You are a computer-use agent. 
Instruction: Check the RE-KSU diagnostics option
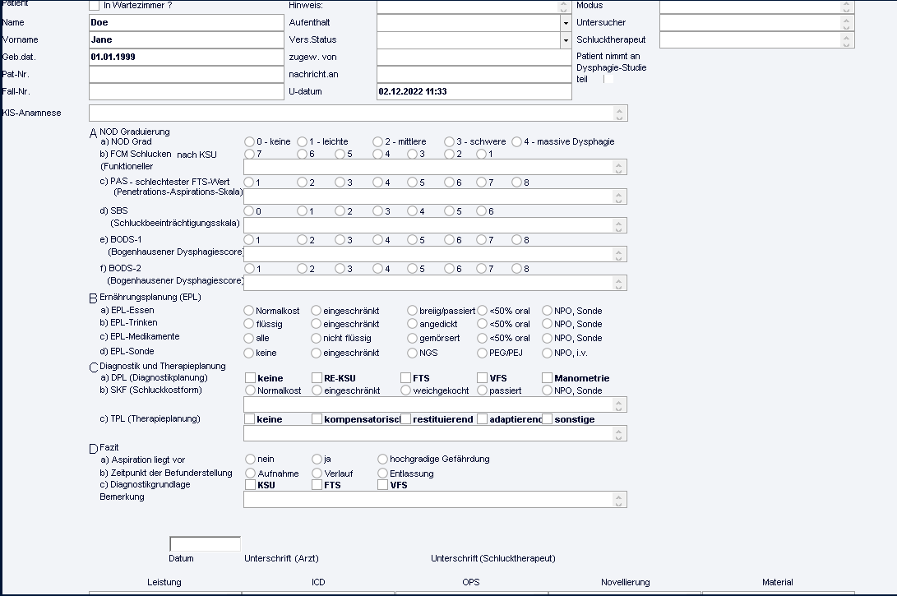(x=317, y=378)
